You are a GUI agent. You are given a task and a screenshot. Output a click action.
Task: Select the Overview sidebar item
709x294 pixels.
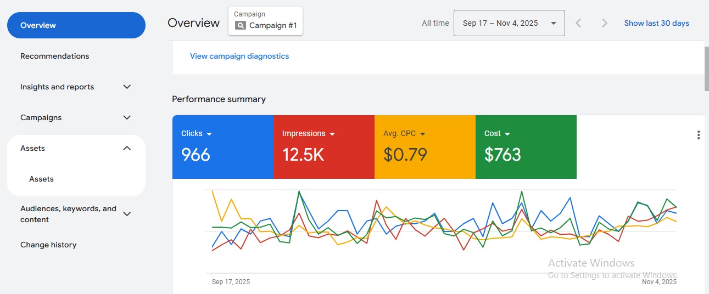[x=76, y=25]
